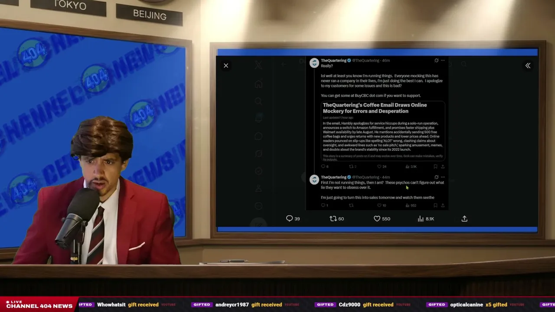The height and width of the screenshot is (312, 555).
Task: Click TheQuartering name on the 46m tweet
Action: [333, 60]
